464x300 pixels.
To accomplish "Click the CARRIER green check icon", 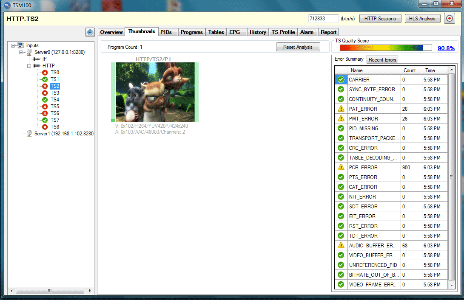I will click(x=341, y=80).
